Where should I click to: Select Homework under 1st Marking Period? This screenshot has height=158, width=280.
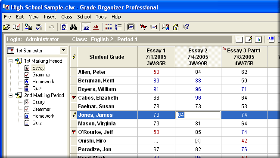click(43, 82)
